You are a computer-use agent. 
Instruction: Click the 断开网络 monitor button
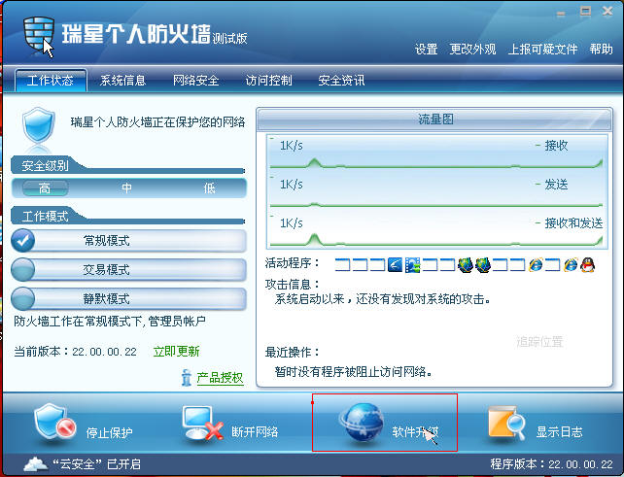tap(230, 424)
